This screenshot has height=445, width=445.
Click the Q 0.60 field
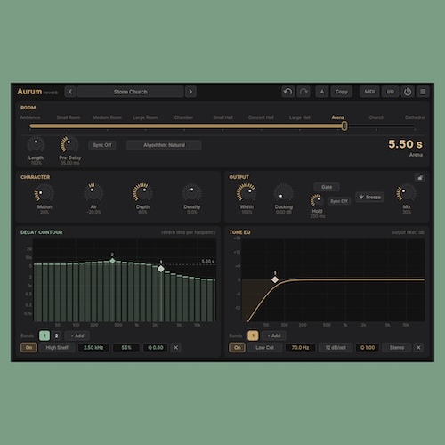(x=156, y=347)
